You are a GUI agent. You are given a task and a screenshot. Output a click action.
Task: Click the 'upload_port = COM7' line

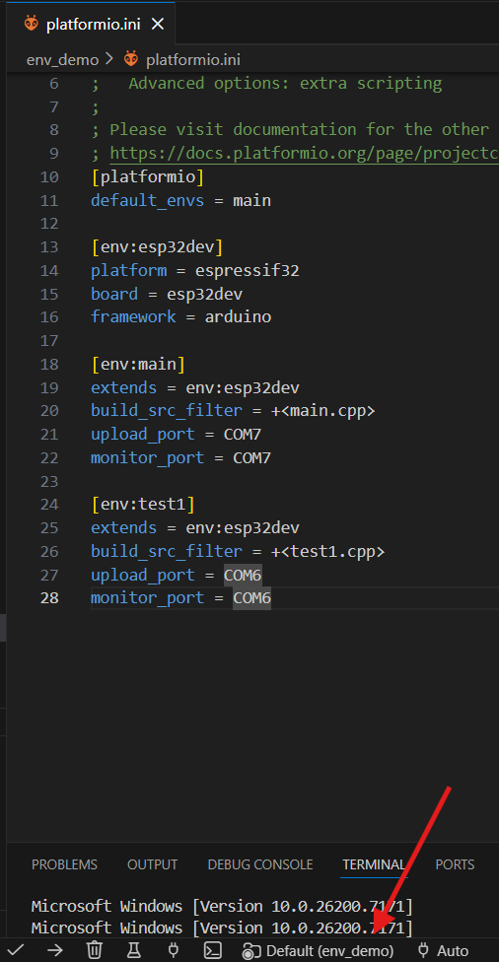pyautogui.click(x=177, y=435)
